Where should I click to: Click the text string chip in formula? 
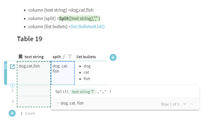coord(83,92)
